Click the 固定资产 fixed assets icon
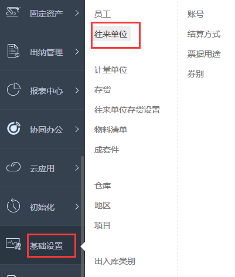The image size is (235, 277). click(13, 12)
